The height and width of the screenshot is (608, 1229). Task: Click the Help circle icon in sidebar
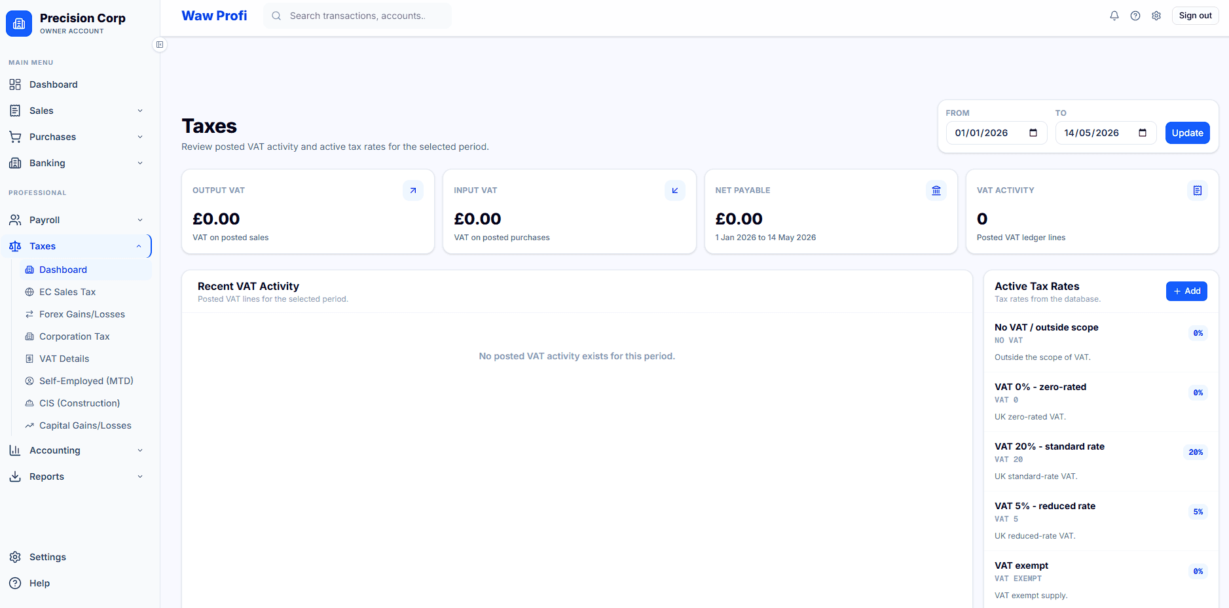click(15, 583)
